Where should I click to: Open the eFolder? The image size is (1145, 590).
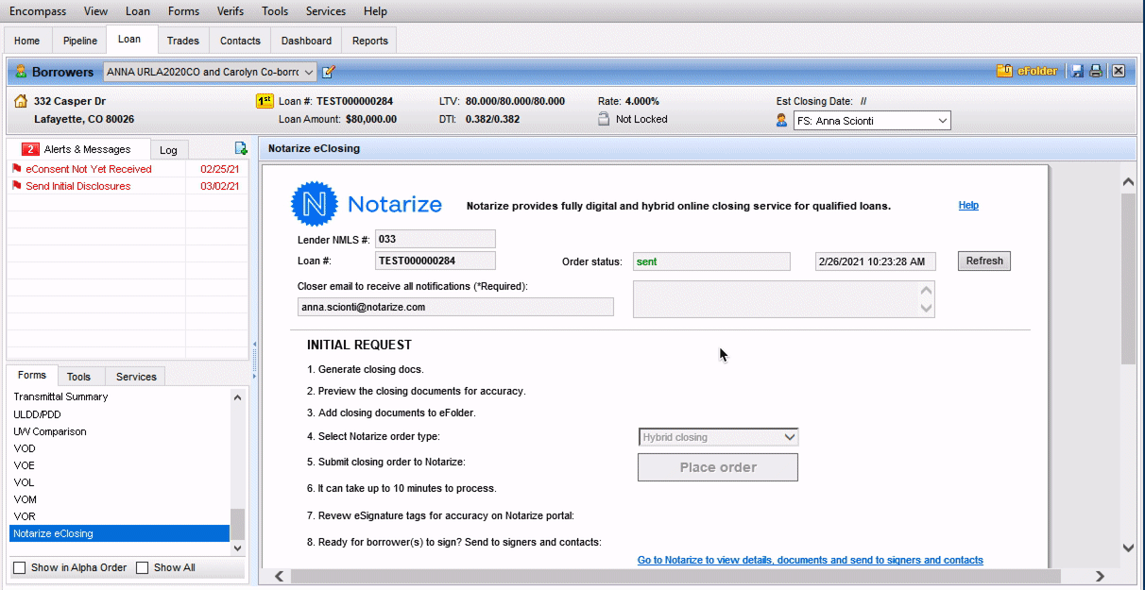tap(1027, 71)
